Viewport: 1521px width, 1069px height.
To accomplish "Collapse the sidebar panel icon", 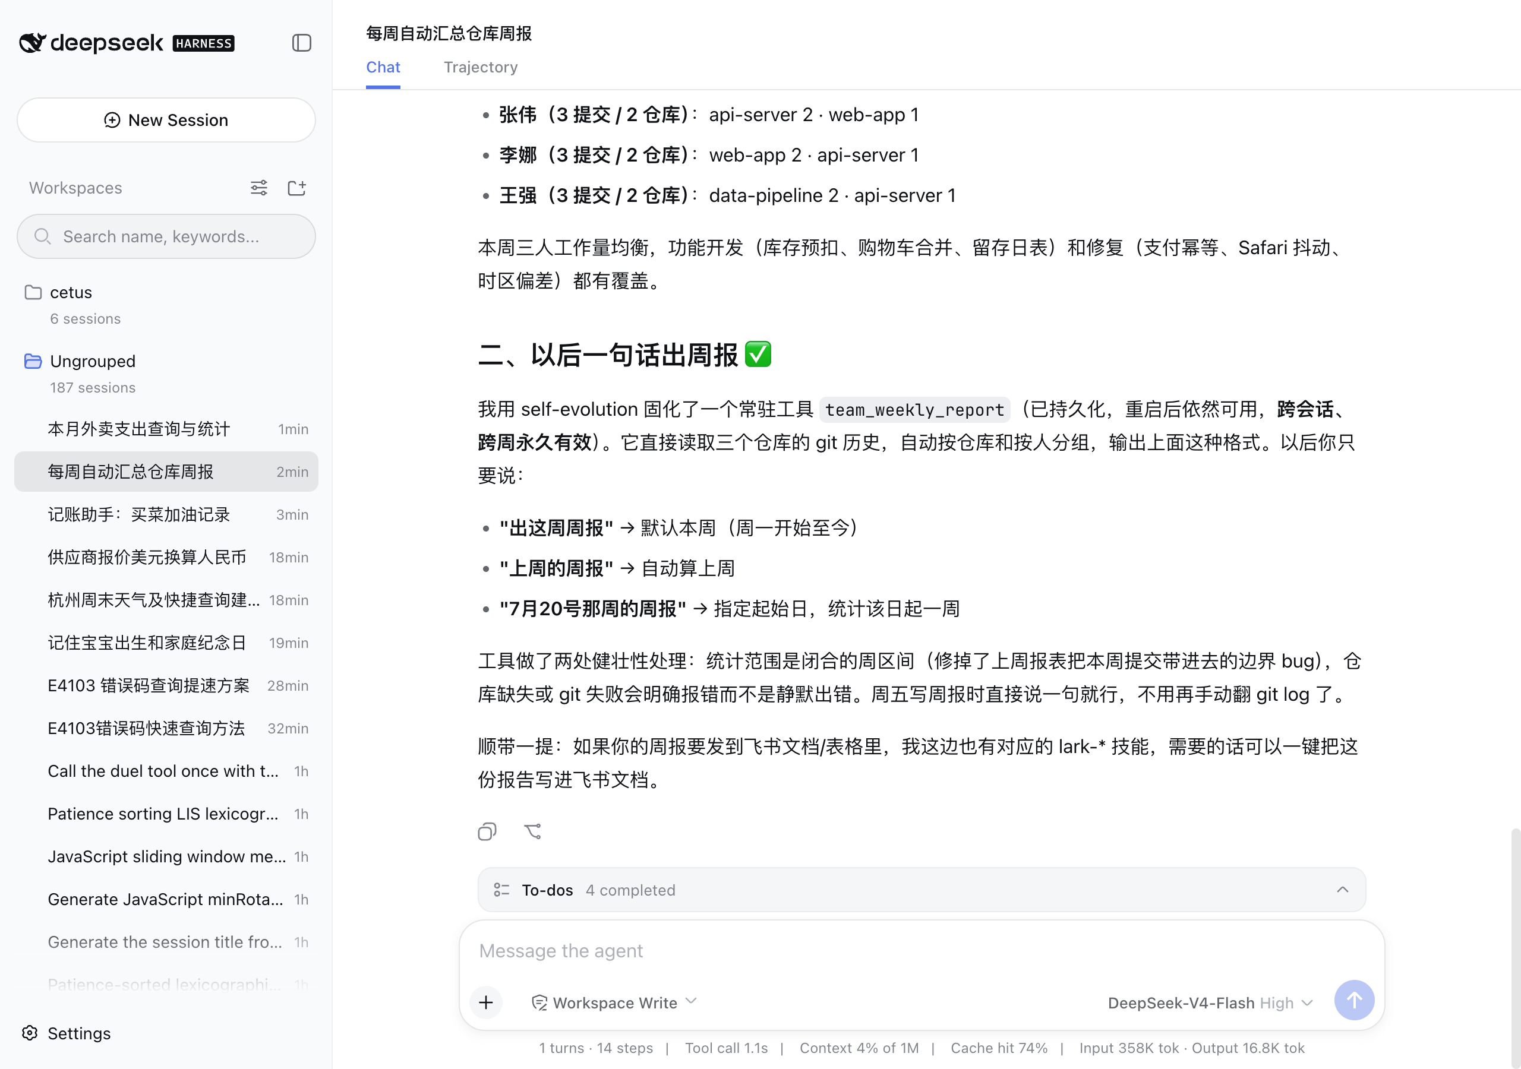I will [301, 43].
